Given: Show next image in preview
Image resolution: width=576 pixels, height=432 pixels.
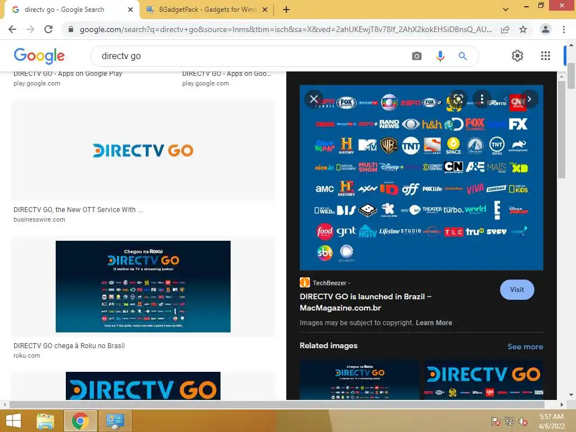Looking at the screenshot, I should [529, 99].
